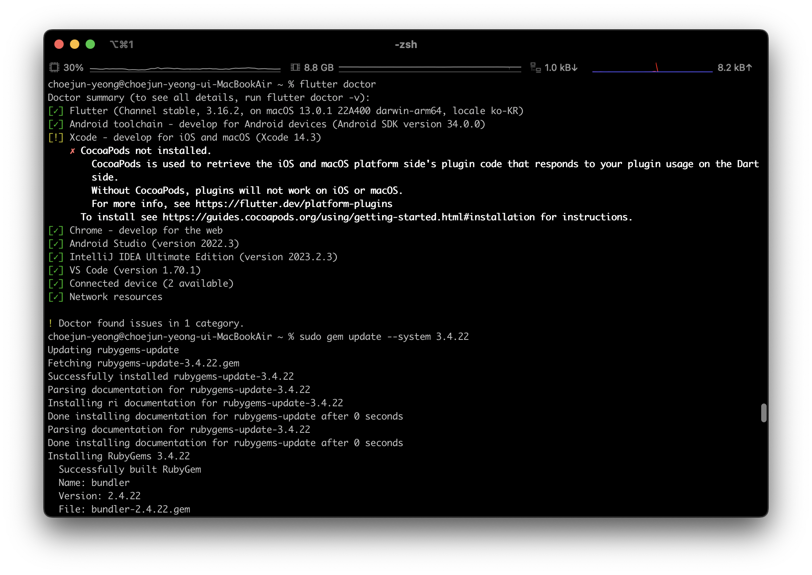This screenshot has width=812, height=575.
Task: Click 'IntelliJ IDEA Ultimate Edition' text
Action: click(152, 257)
